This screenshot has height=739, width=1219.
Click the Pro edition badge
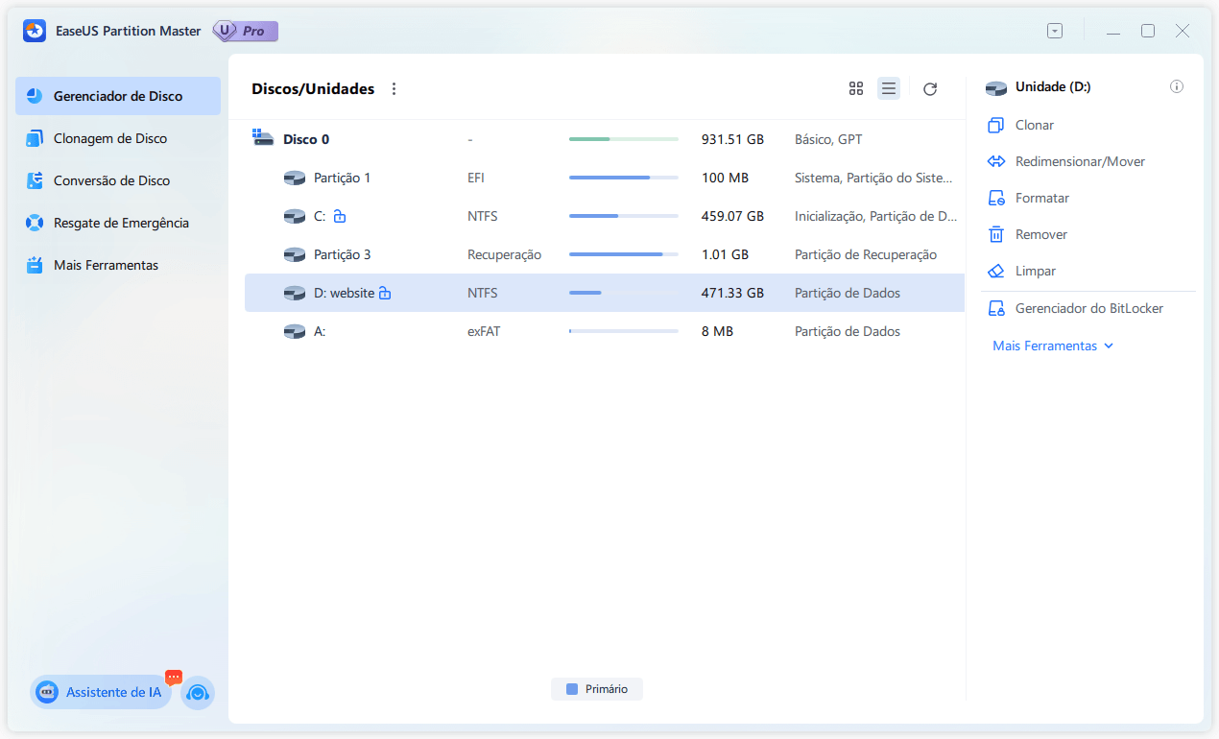coord(247,31)
